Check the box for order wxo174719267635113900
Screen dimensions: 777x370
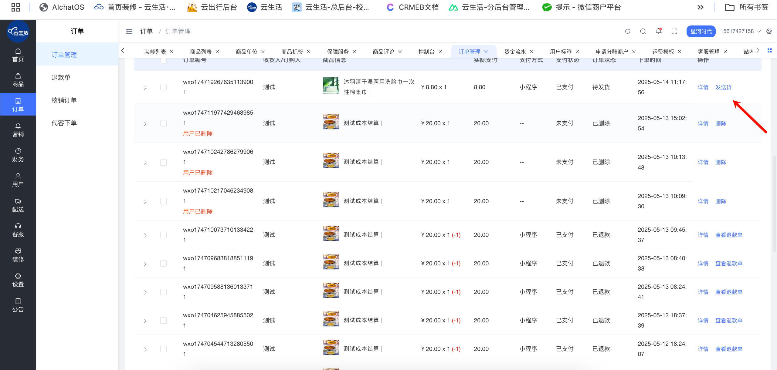coord(163,87)
